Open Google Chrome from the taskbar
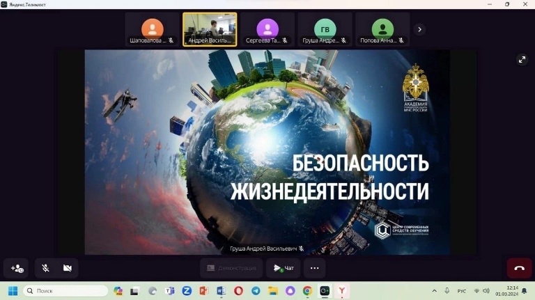Screen dimensions: 535x300 [307, 290]
